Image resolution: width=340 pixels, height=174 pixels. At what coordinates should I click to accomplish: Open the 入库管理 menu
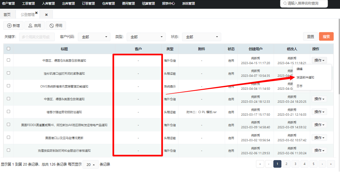(48, 4)
